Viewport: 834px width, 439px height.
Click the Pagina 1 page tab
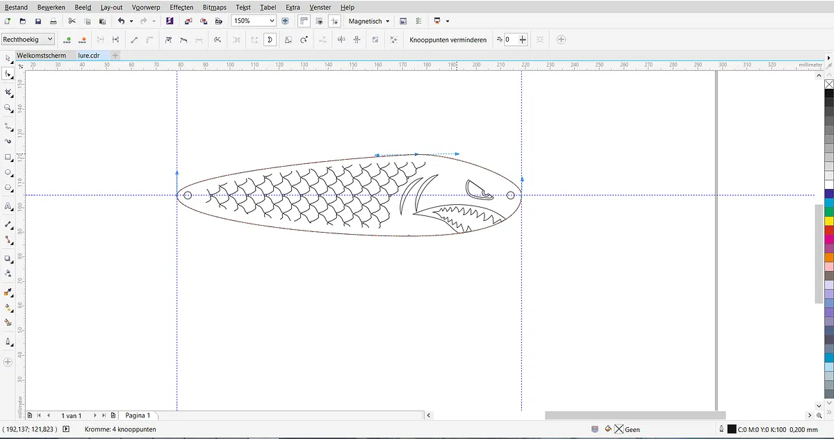(138, 415)
